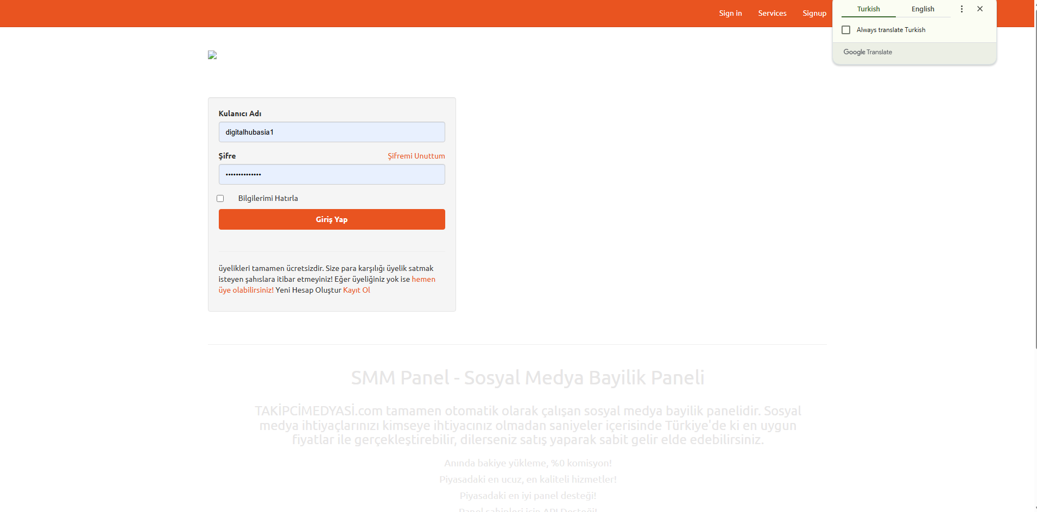Follow the Kayıt Ol registration link
This screenshot has height=512, width=1037.
click(x=357, y=290)
